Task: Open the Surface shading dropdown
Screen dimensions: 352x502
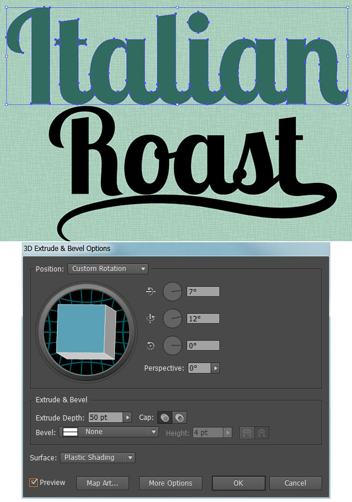Action: pos(98,457)
